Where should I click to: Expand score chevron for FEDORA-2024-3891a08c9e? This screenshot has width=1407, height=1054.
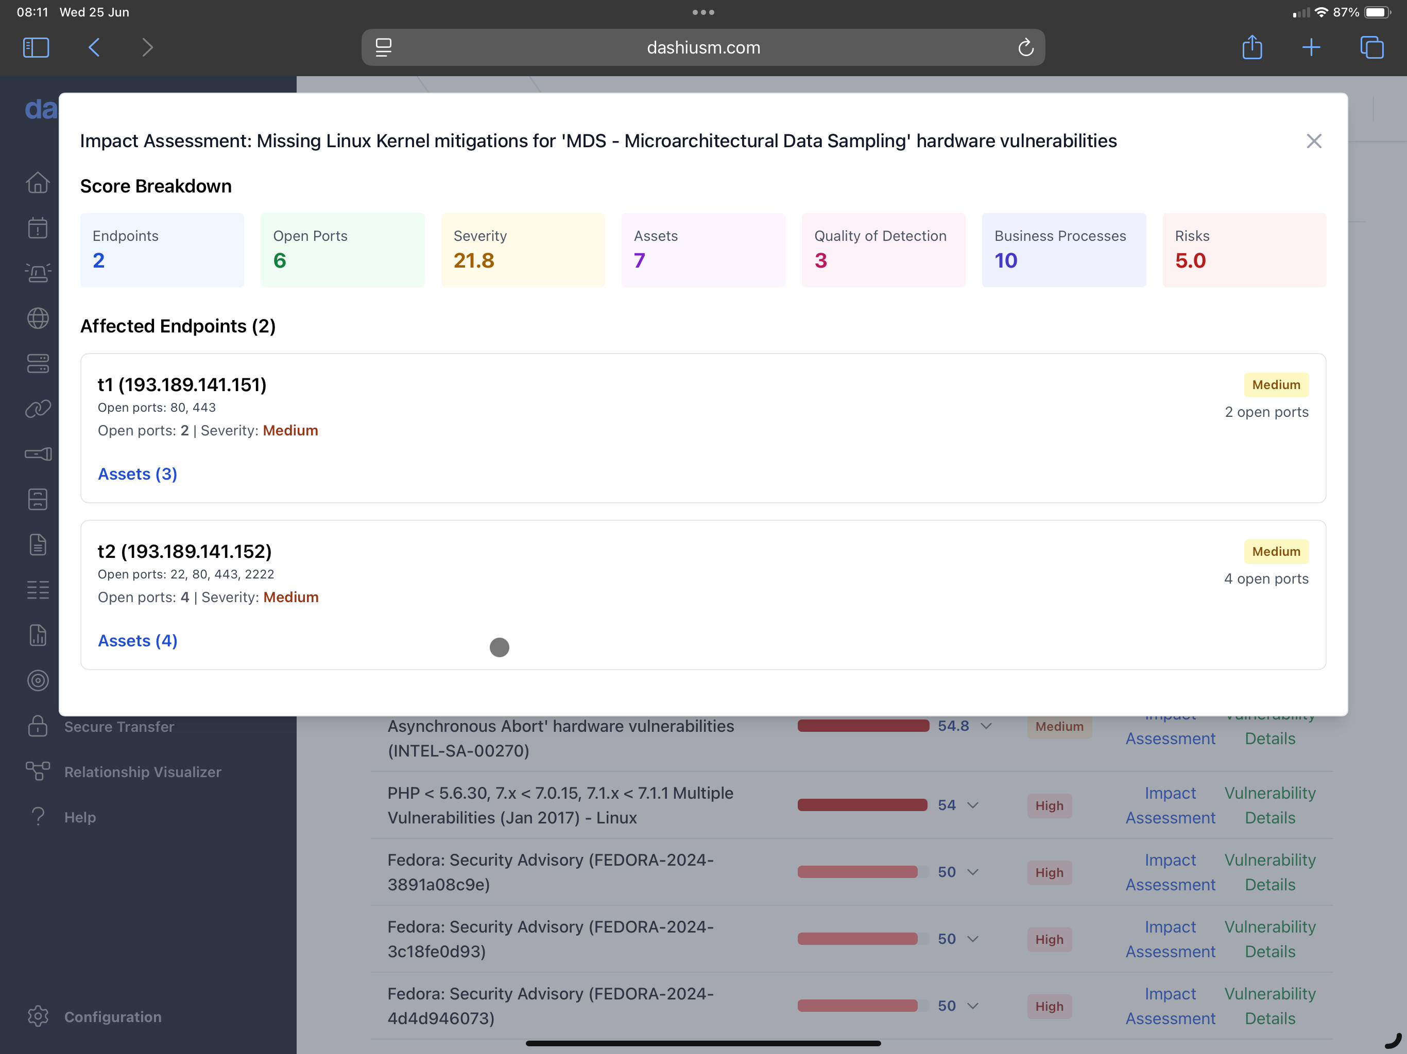(x=972, y=871)
